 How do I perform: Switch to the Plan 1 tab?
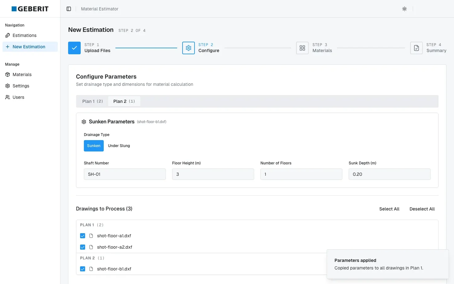click(93, 101)
